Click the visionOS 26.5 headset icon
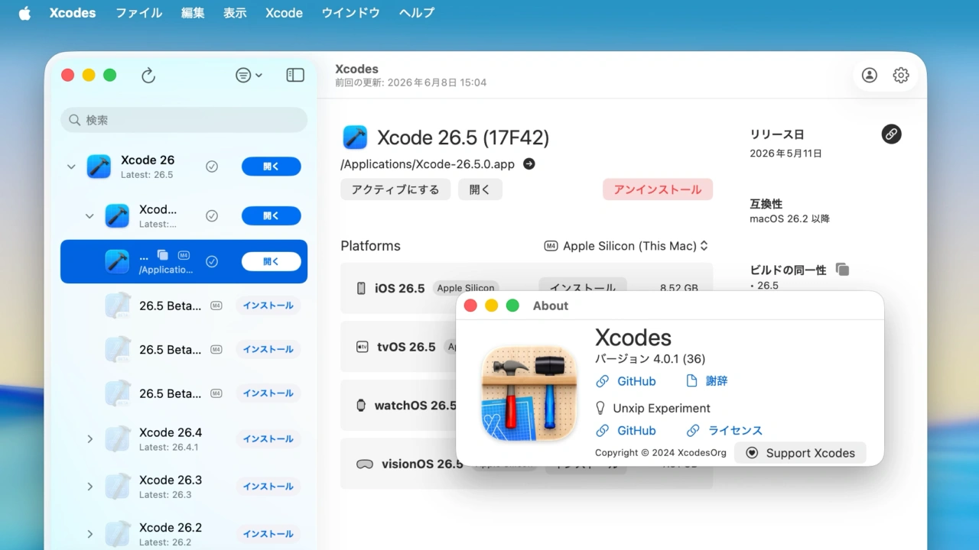 (x=364, y=464)
